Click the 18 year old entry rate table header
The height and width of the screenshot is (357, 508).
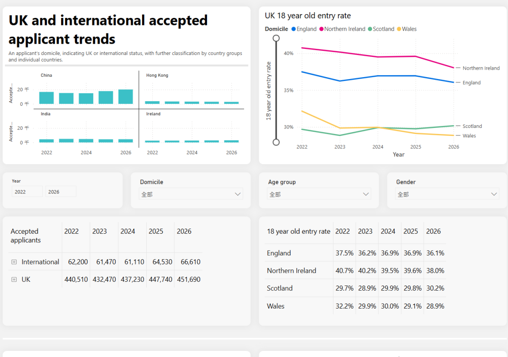click(298, 231)
